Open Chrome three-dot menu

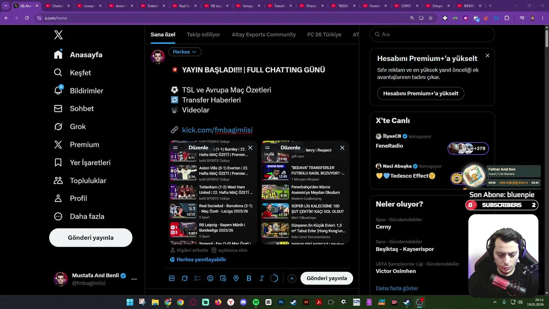(543, 18)
